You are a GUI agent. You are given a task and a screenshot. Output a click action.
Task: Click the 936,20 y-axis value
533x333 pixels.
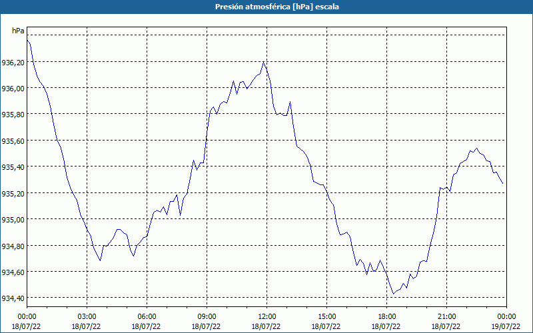pos(13,62)
